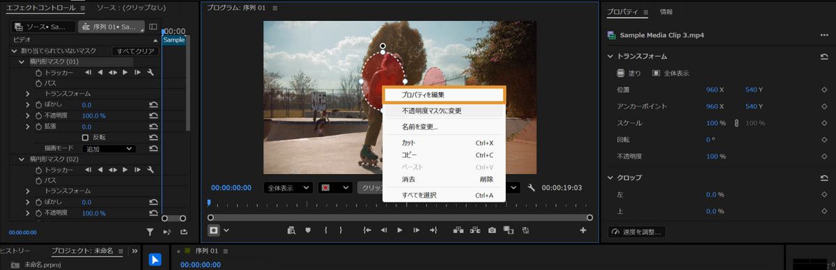The width and height of the screenshot is (836, 270).
Task: Click the export icon at Effect Controls bottom
Action: [183, 232]
